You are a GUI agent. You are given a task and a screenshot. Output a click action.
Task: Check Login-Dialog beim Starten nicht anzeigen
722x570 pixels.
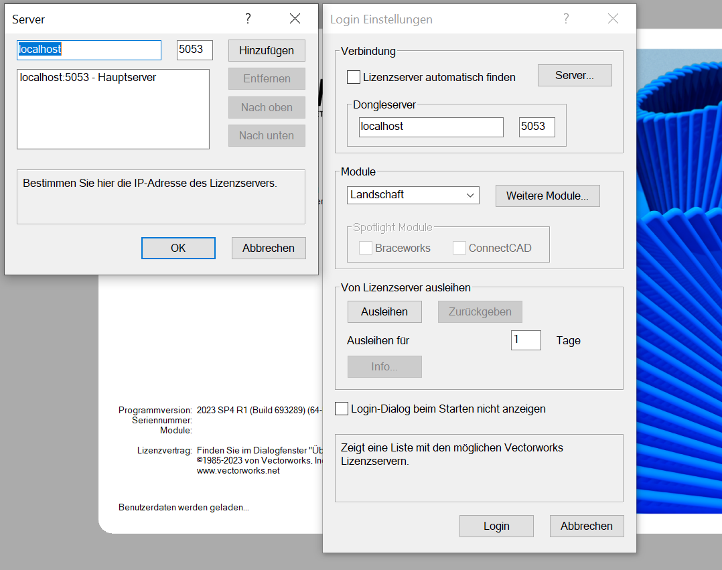tap(342, 409)
